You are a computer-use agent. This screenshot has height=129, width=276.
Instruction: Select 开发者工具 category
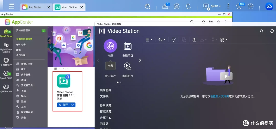tap(27, 85)
